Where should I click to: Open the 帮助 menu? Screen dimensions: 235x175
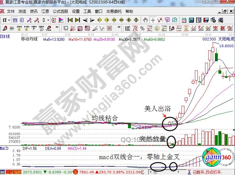click(x=129, y=11)
